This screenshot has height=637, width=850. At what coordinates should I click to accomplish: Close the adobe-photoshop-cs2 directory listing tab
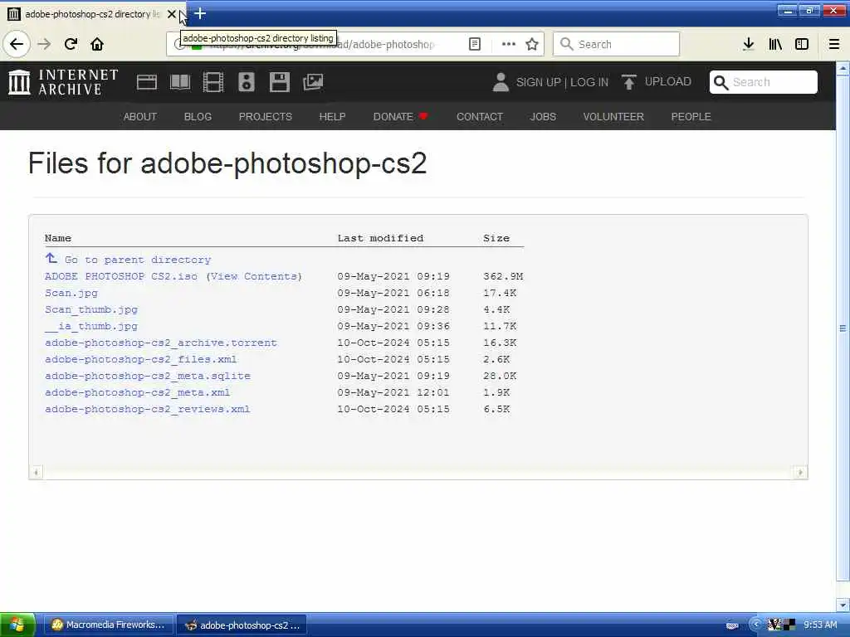pos(172,14)
